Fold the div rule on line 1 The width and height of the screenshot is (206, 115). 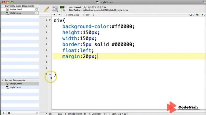pyautogui.click(x=50, y=20)
